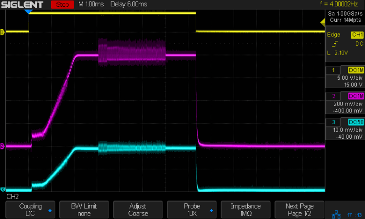The width and height of the screenshot is (365, 219).
Task: Click the yellow DC1M coupling badge
Action: (356, 70)
